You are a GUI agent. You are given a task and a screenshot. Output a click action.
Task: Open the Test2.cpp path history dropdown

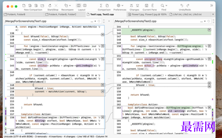pyautogui.click(x=205, y=21)
